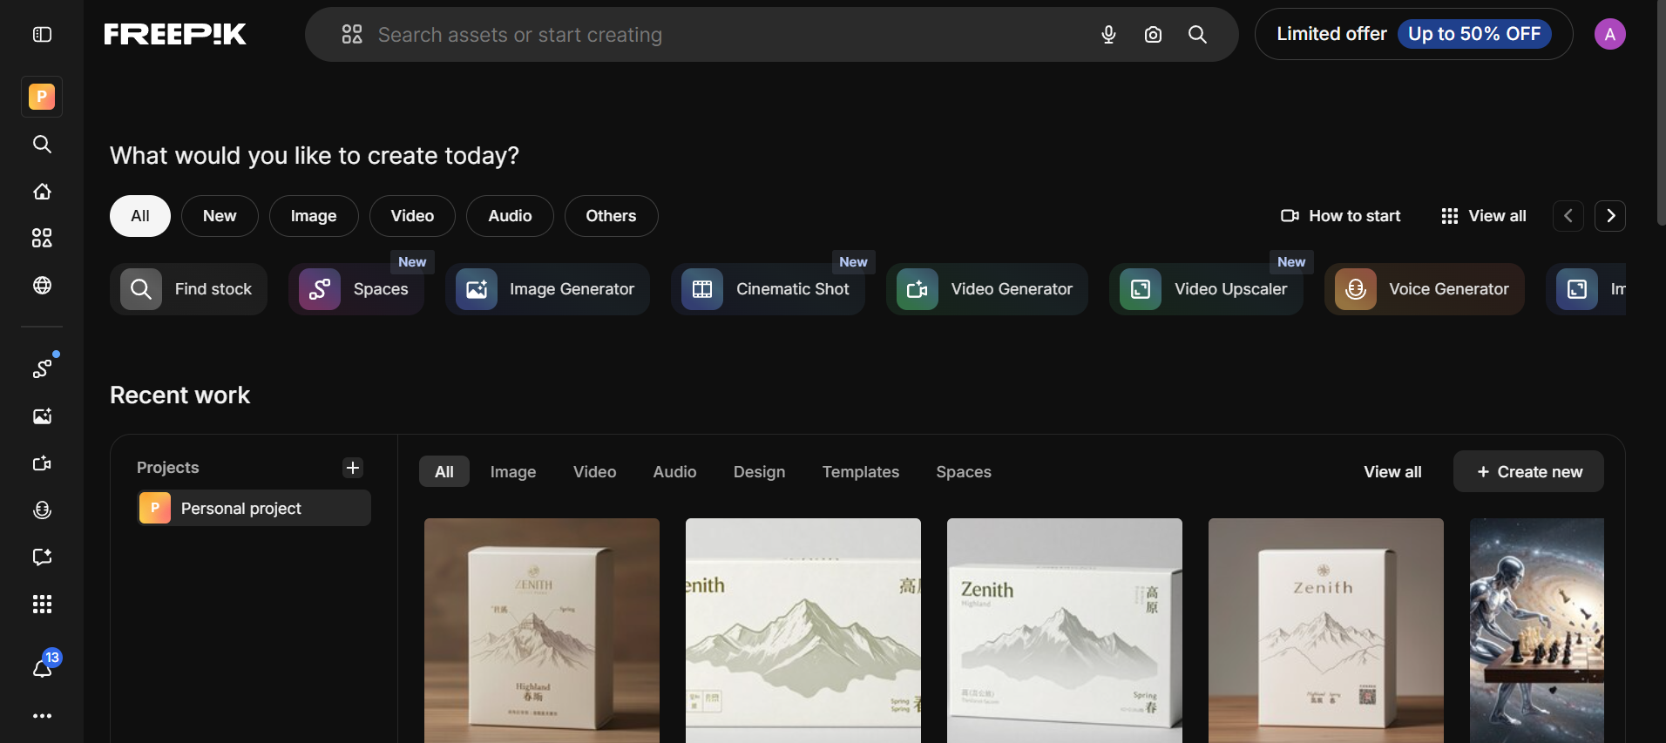This screenshot has width=1666, height=743.
Task: Search by image using camera icon
Action: [x=1153, y=35]
